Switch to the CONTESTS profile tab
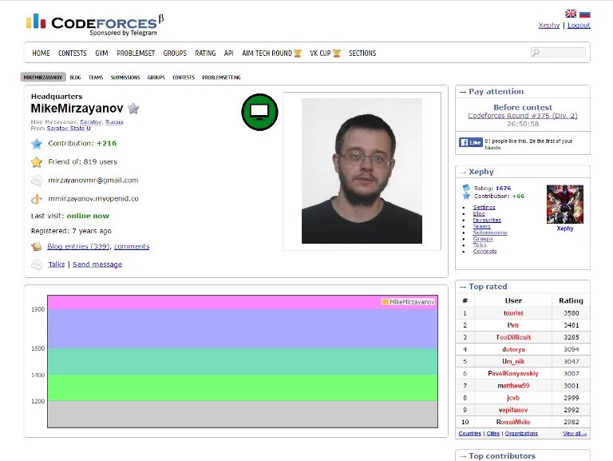 pos(184,77)
